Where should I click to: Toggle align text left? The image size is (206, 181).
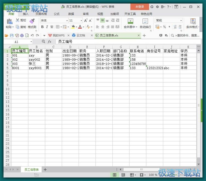[x=98, y=27]
